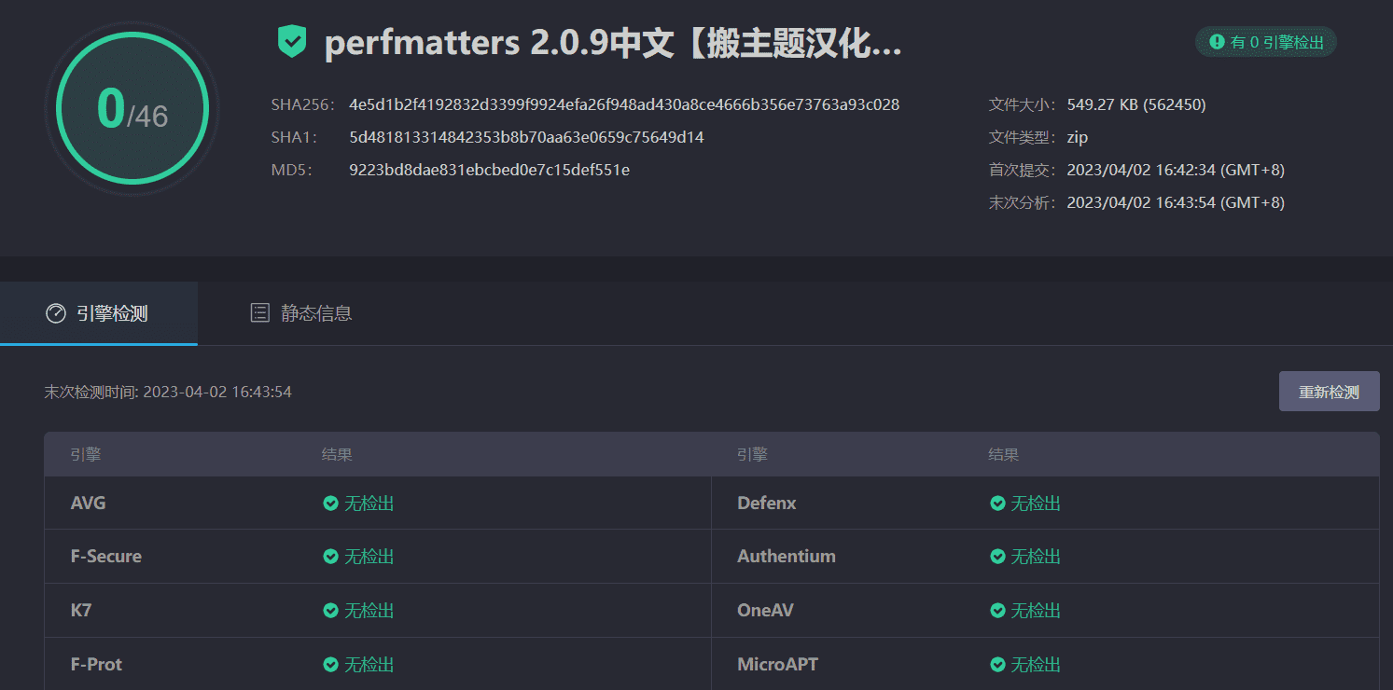The height and width of the screenshot is (690, 1393).
Task: Click the 重新检测 button
Action: coord(1329,392)
